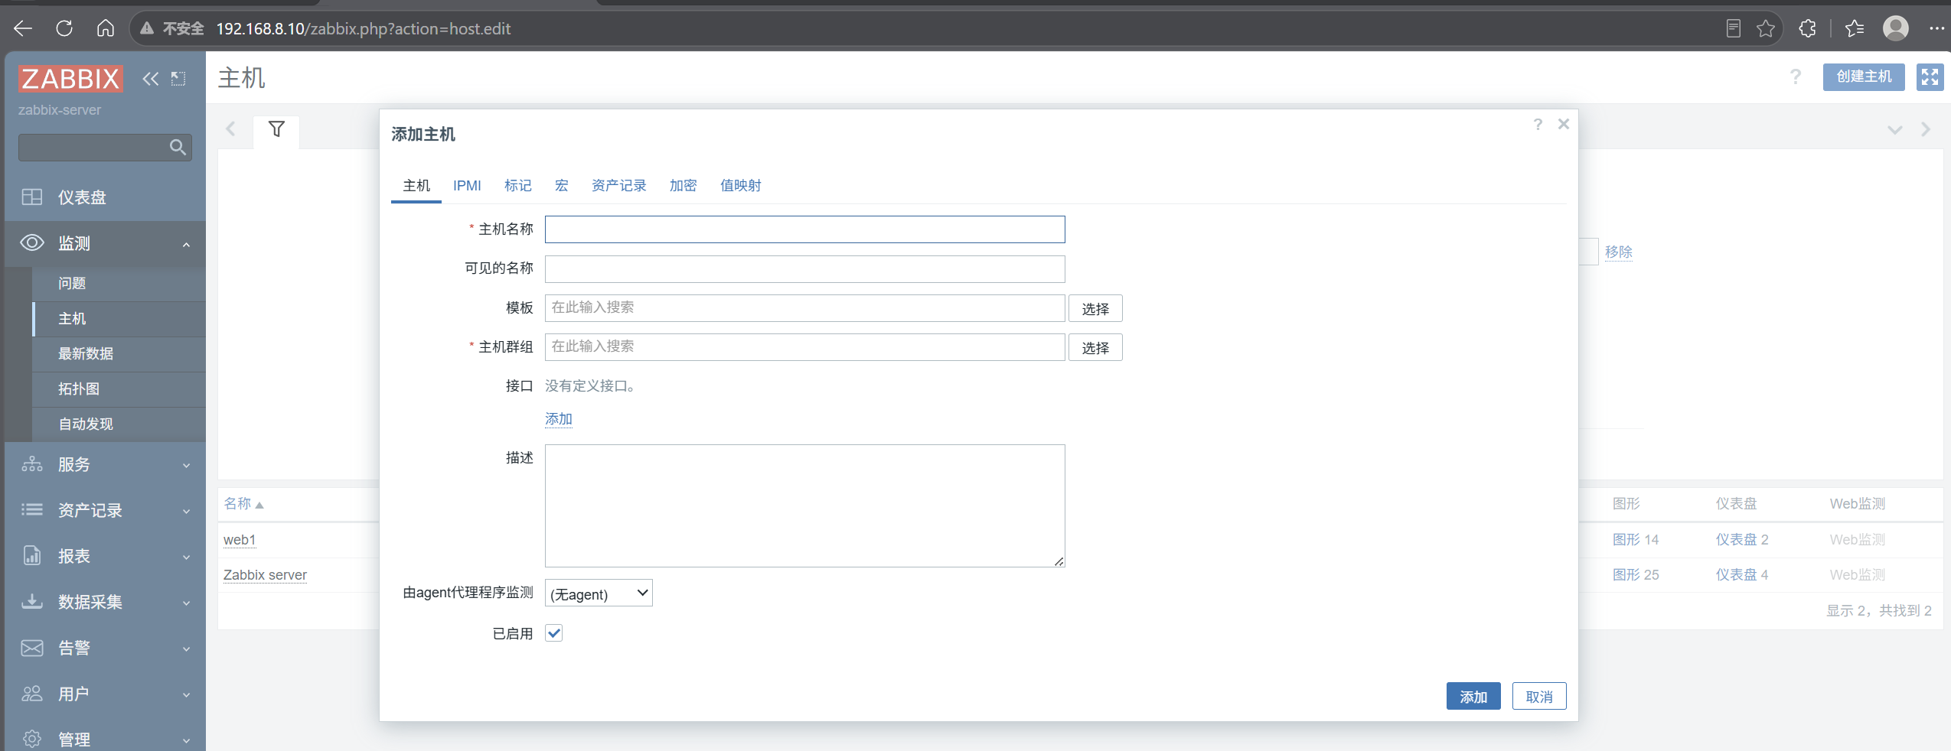Click the filter funnel icon
The width and height of the screenshot is (1951, 751).
[276, 129]
